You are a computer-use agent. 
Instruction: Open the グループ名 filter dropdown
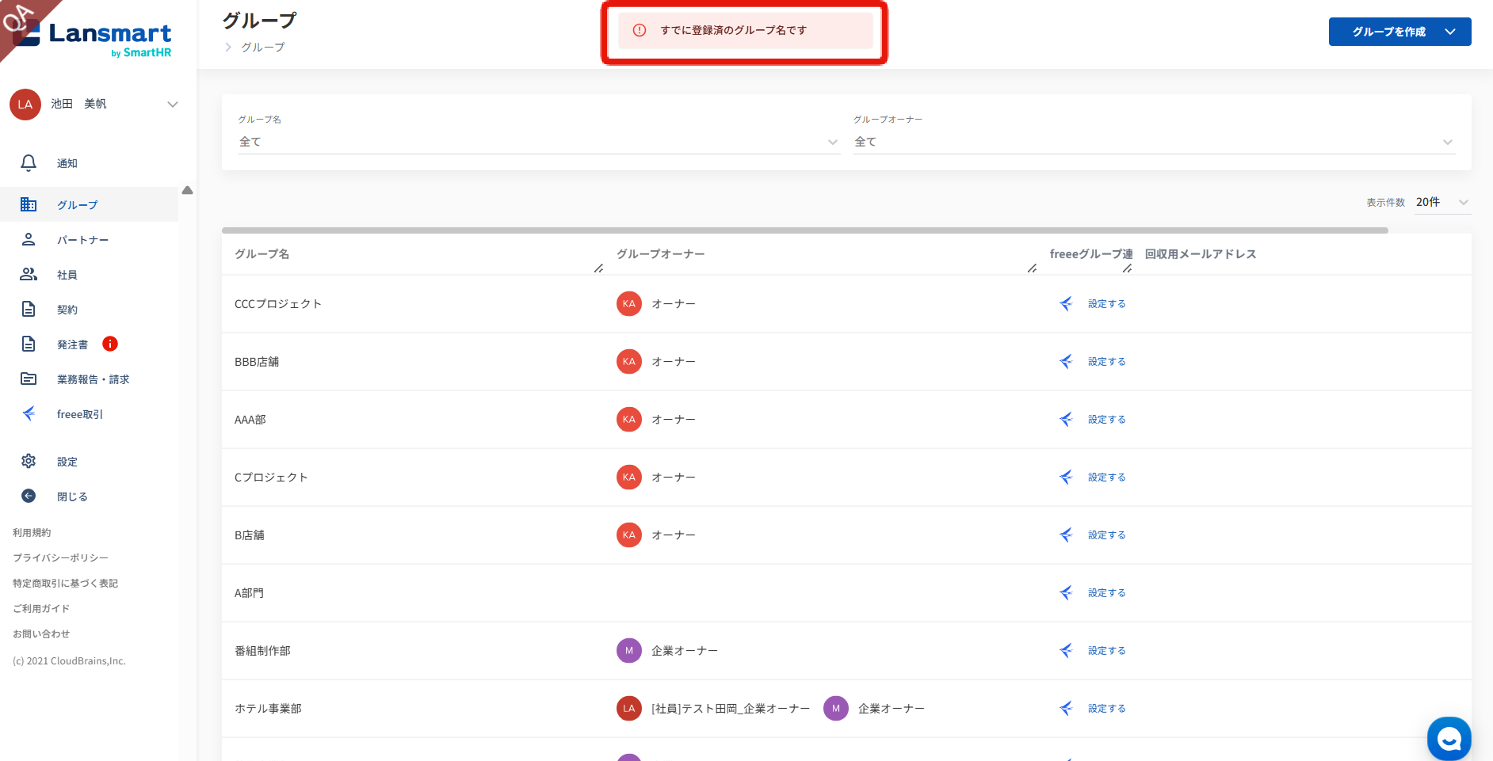pos(537,142)
